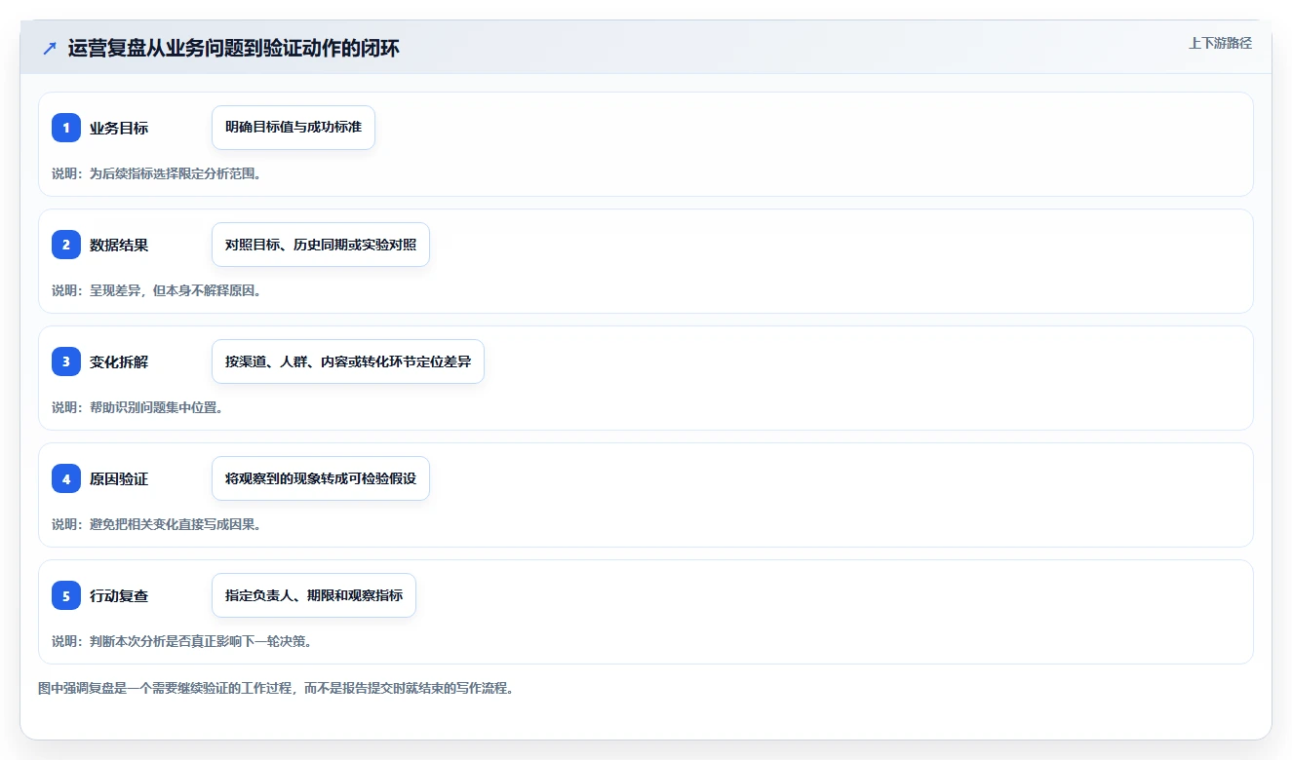Click the note 呈现差异，但本身不解释原因
This screenshot has width=1292, height=760.
(x=175, y=290)
